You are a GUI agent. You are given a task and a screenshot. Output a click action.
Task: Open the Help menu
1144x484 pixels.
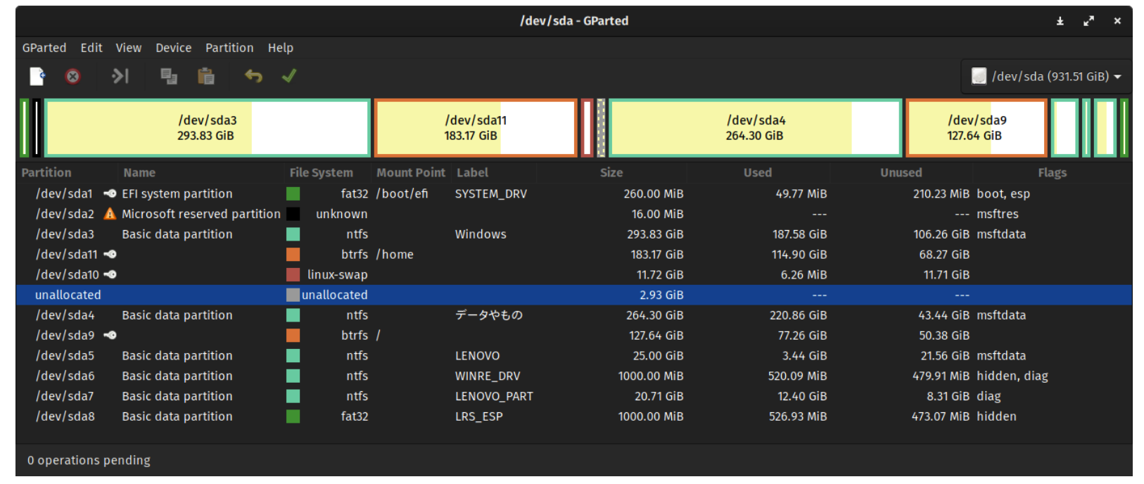point(281,48)
